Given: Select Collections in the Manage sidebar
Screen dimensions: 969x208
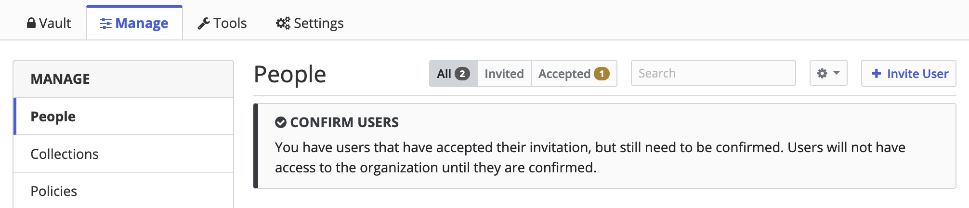Looking at the screenshot, I should click(x=123, y=154).
